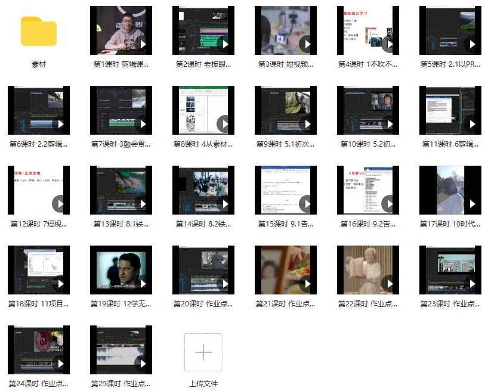Image resolution: width=485 pixels, height=391 pixels.
Task: Select the 第10课时 video thumbnail
Action: [367, 110]
